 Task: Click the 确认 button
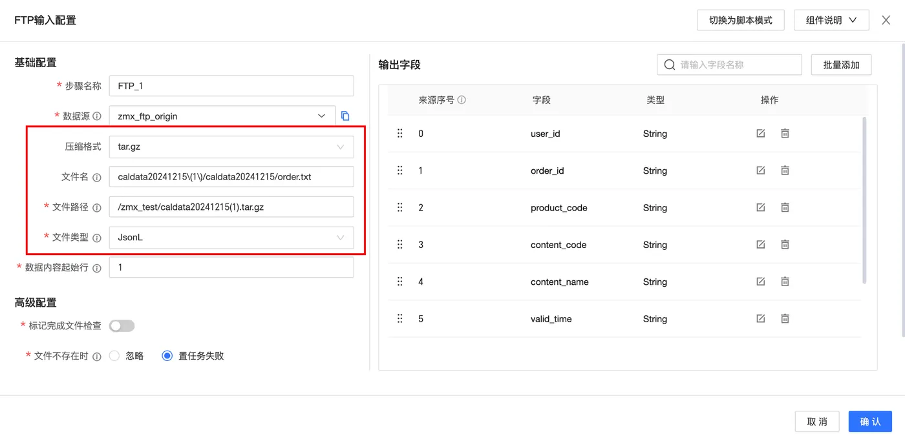(870, 421)
